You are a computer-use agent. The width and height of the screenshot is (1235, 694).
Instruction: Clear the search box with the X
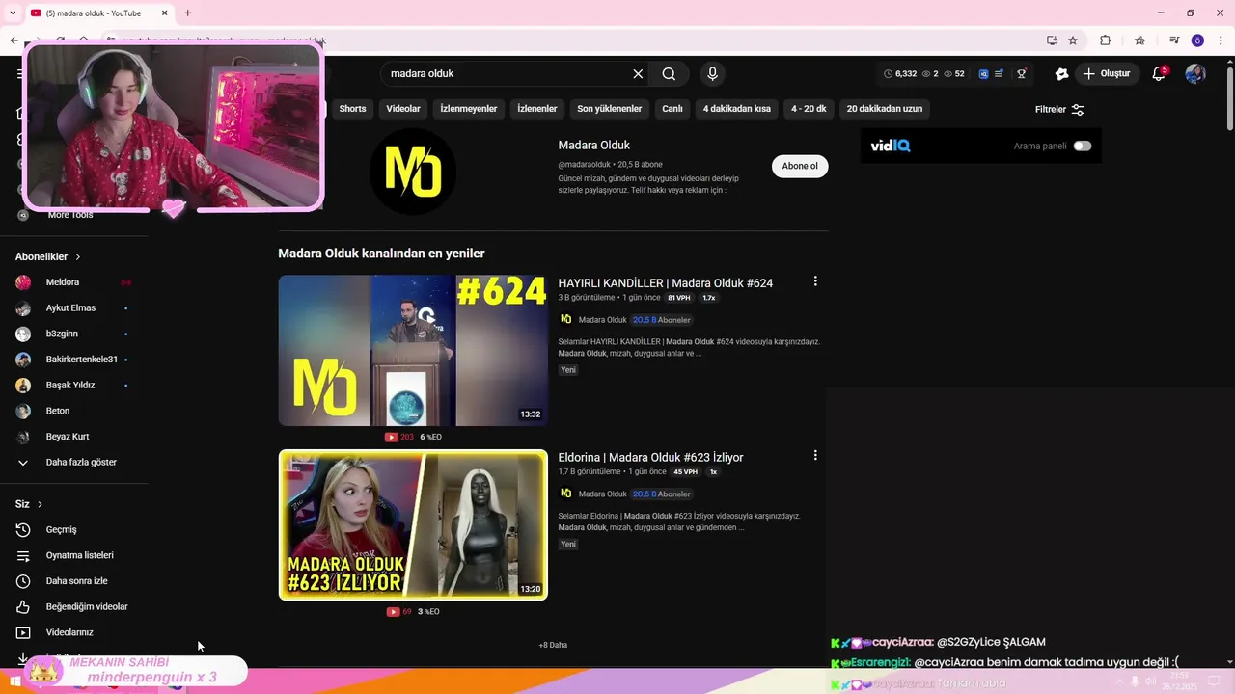638,74
